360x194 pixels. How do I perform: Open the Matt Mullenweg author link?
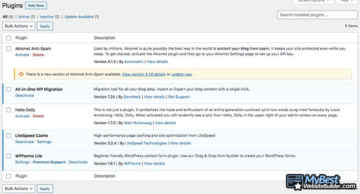(138, 123)
